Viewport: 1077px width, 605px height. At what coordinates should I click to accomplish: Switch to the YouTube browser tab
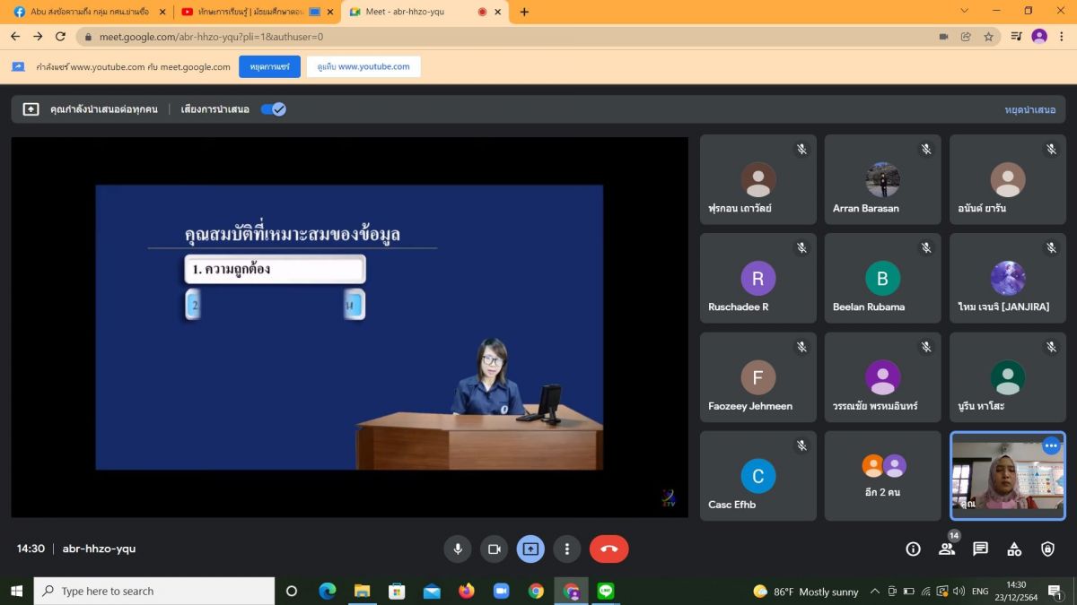251,12
